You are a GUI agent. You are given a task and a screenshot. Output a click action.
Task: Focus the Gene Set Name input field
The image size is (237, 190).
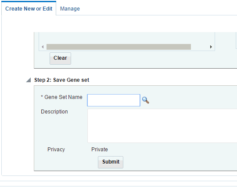114,100
